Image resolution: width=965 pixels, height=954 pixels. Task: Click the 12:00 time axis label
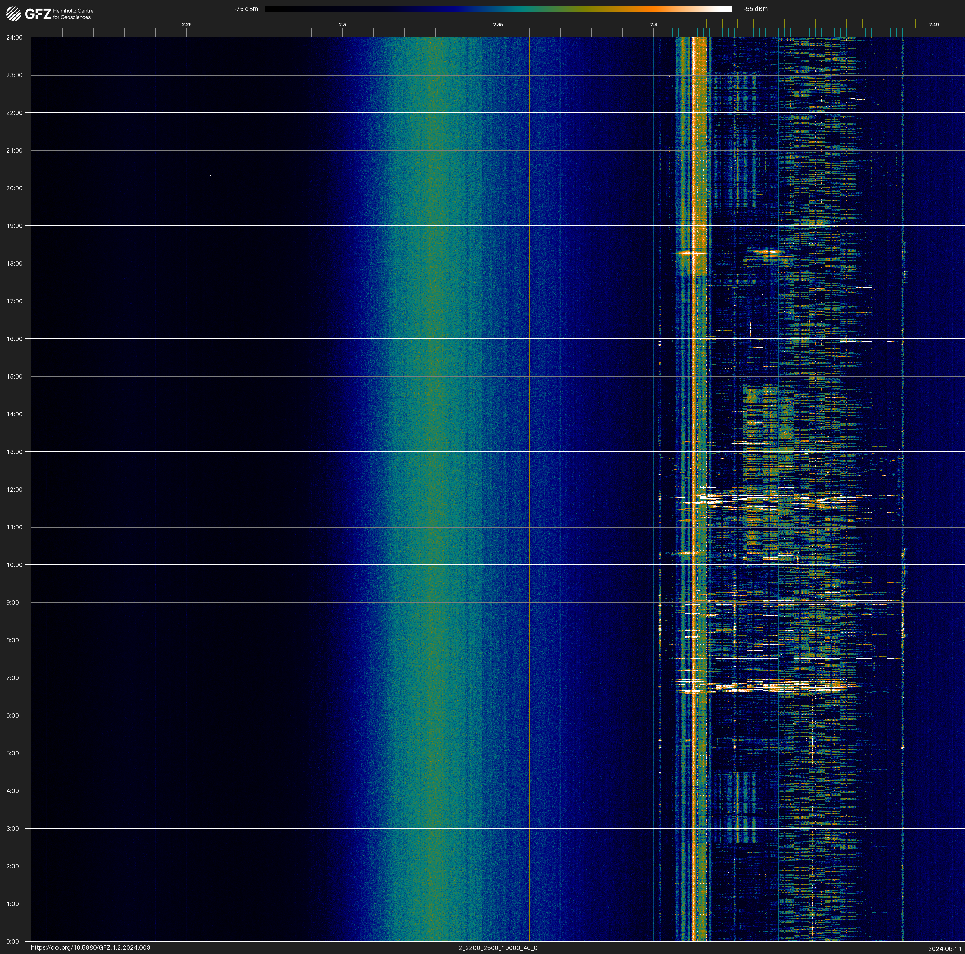pyautogui.click(x=15, y=489)
